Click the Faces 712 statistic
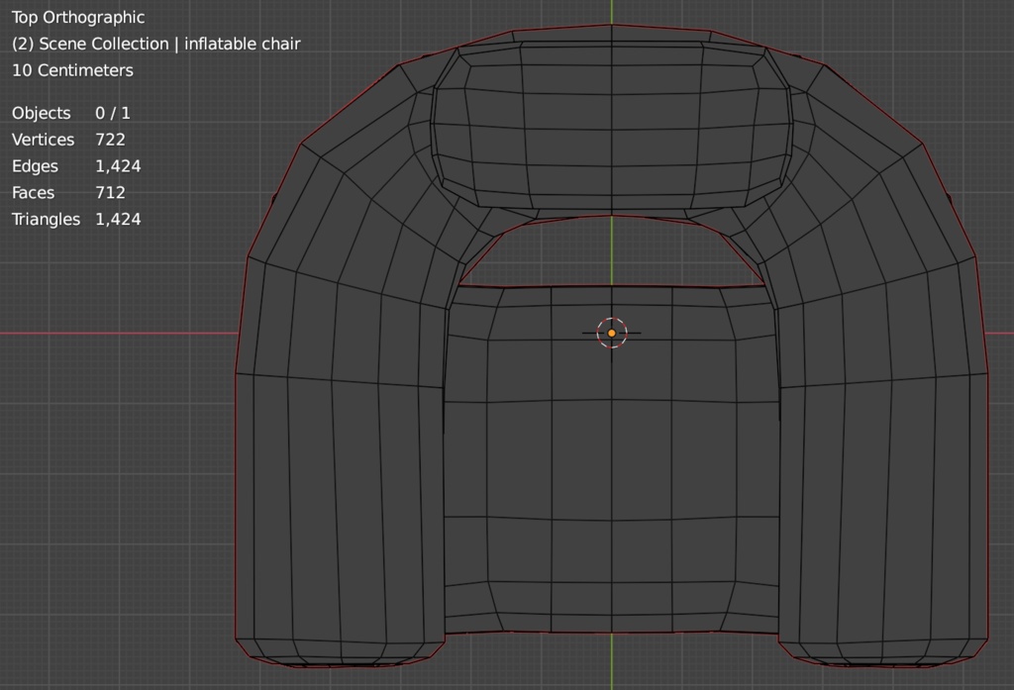 pos(68,193)
